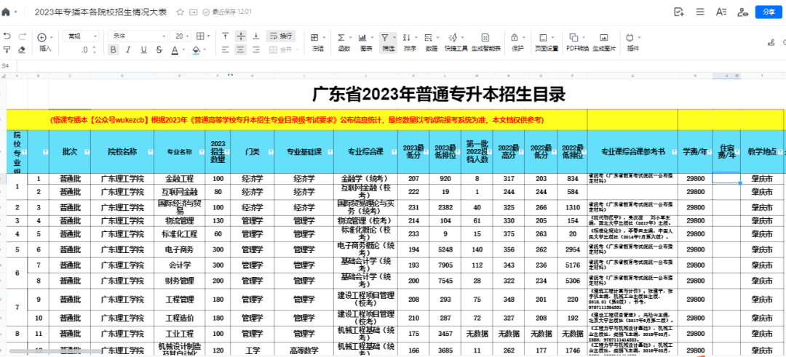Open the 常规 number format dropdown
The image size is (786, 357).
pyautogui.click(x=81, y=36)
